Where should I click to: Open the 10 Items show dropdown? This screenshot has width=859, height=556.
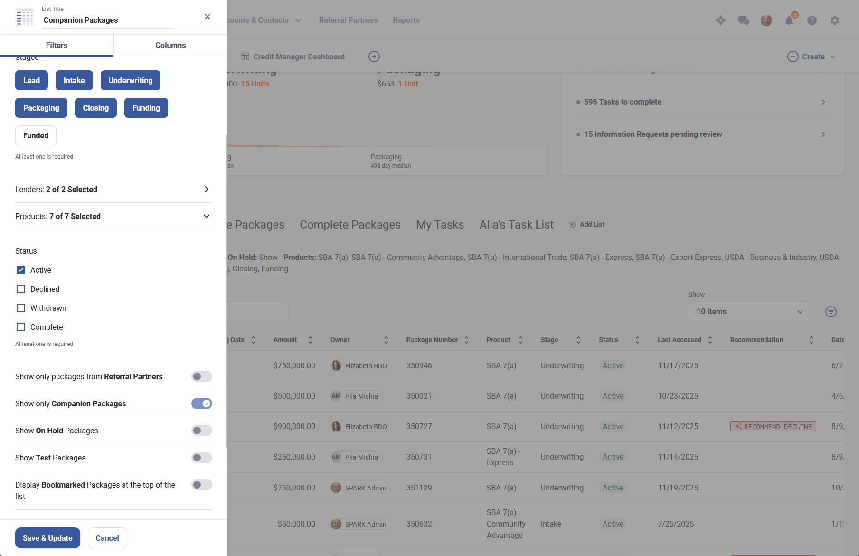click(749, 312)
